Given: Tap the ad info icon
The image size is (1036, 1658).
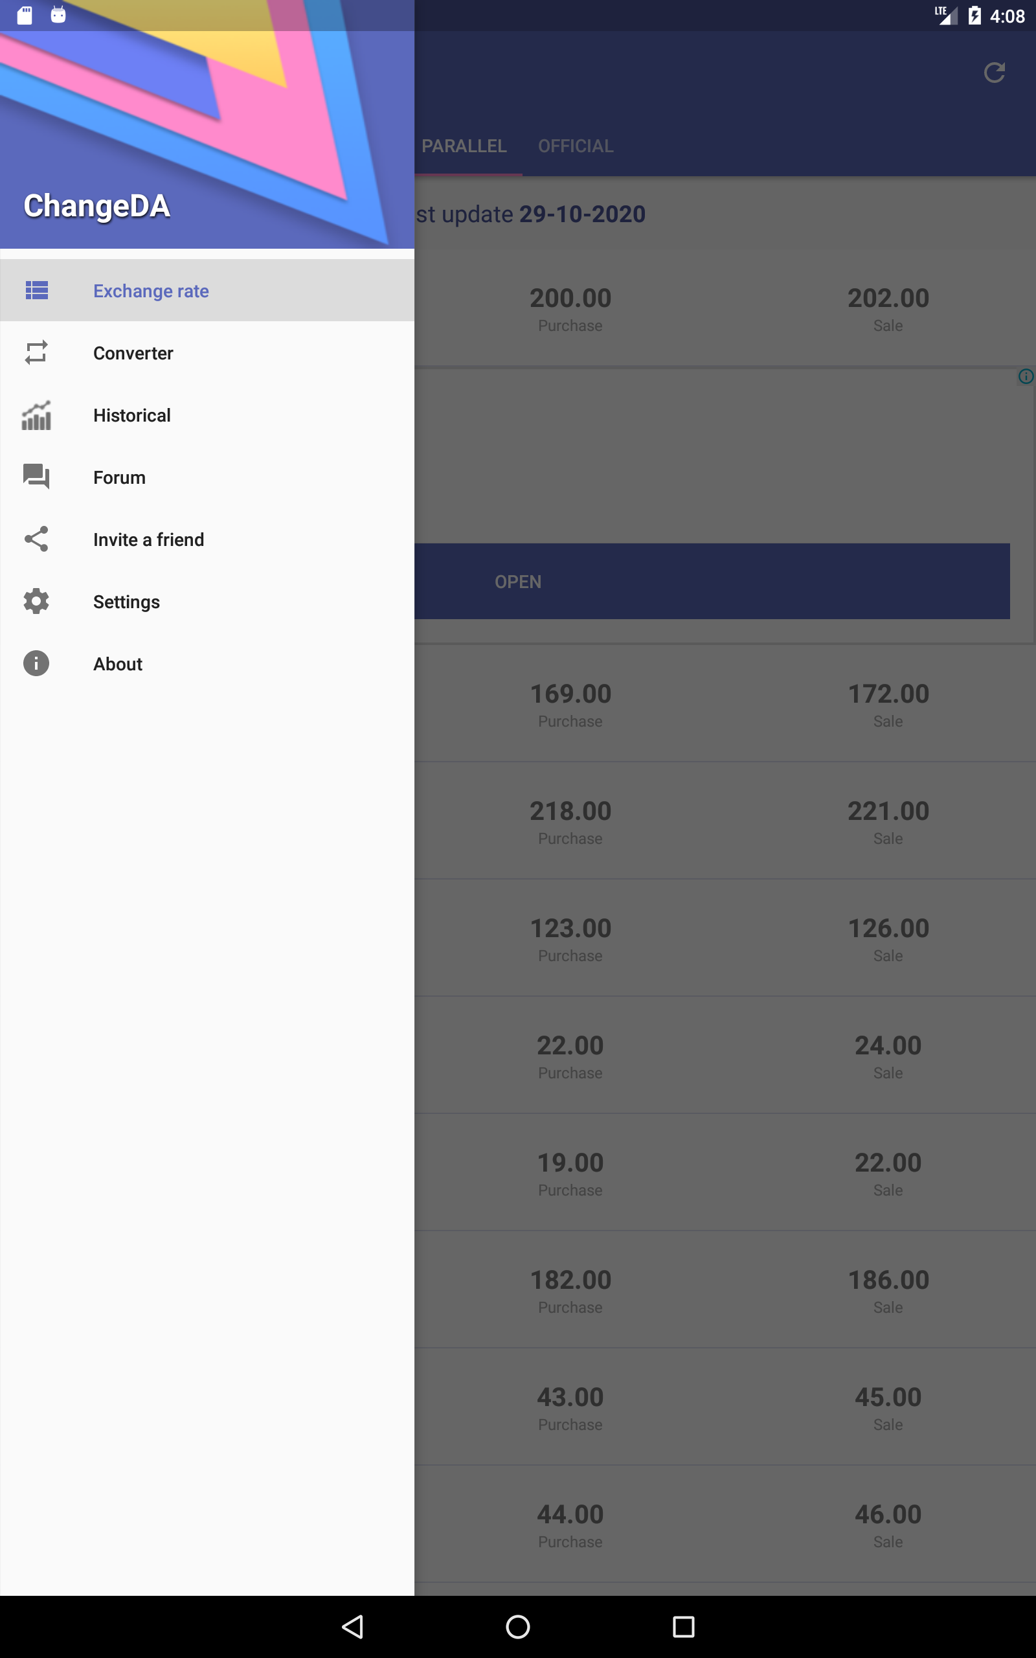Looking at the screenshot, I should pos(1026,376).
